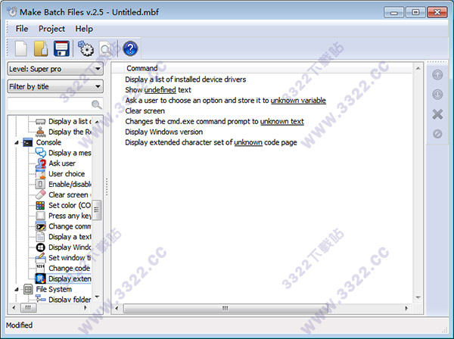The image size is (454, 339).
Task: Open the Help menu
Action: click(x=84, y=29)
